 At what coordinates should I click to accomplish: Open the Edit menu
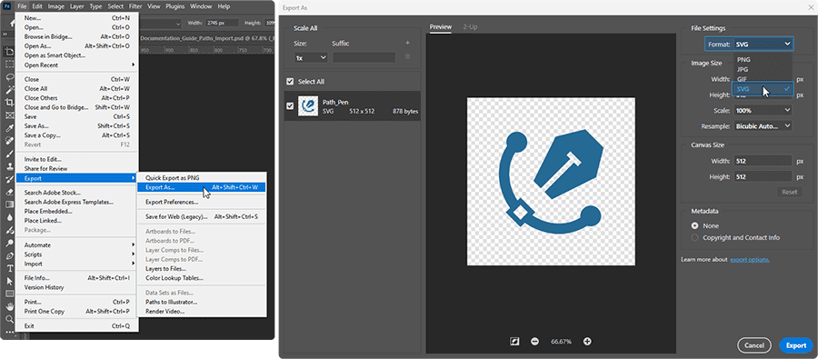tap(37, 6)
